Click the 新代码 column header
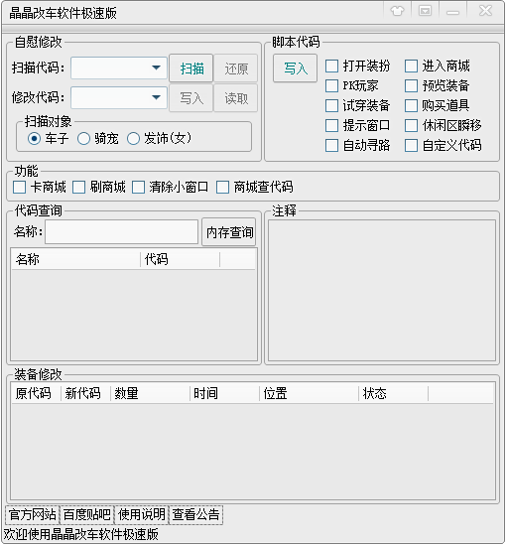This screenshot has width=507, height=546. 85,393
